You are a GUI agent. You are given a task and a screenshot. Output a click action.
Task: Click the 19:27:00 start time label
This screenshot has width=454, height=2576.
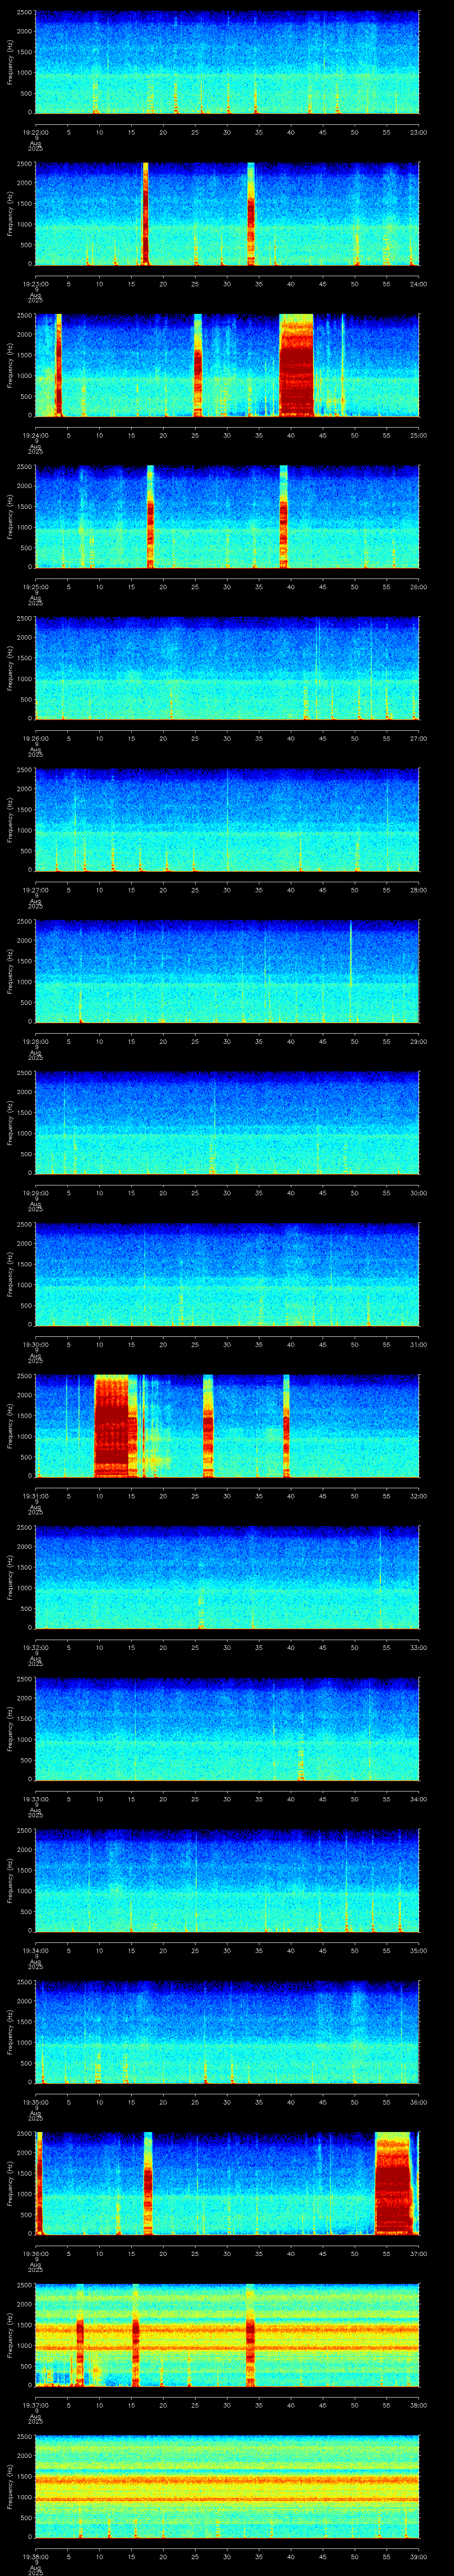(35, 890)
